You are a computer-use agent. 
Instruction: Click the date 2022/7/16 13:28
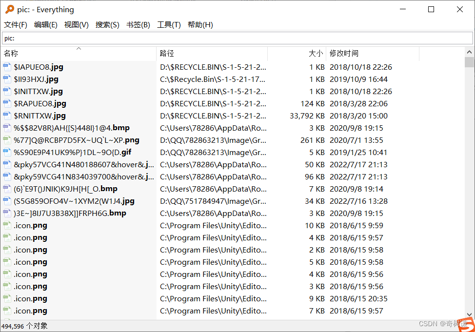tap(358, 201)
